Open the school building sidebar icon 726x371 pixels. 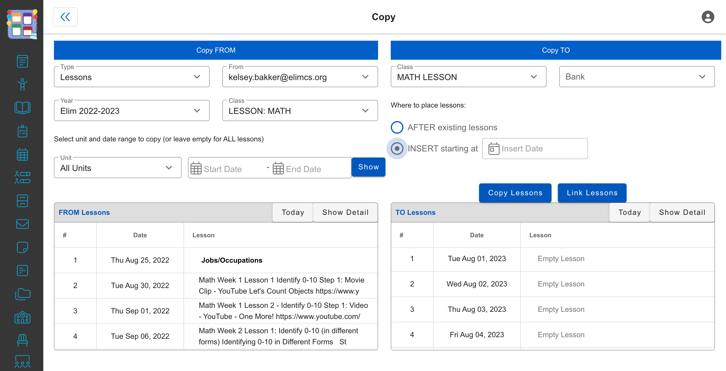point(22,317)
